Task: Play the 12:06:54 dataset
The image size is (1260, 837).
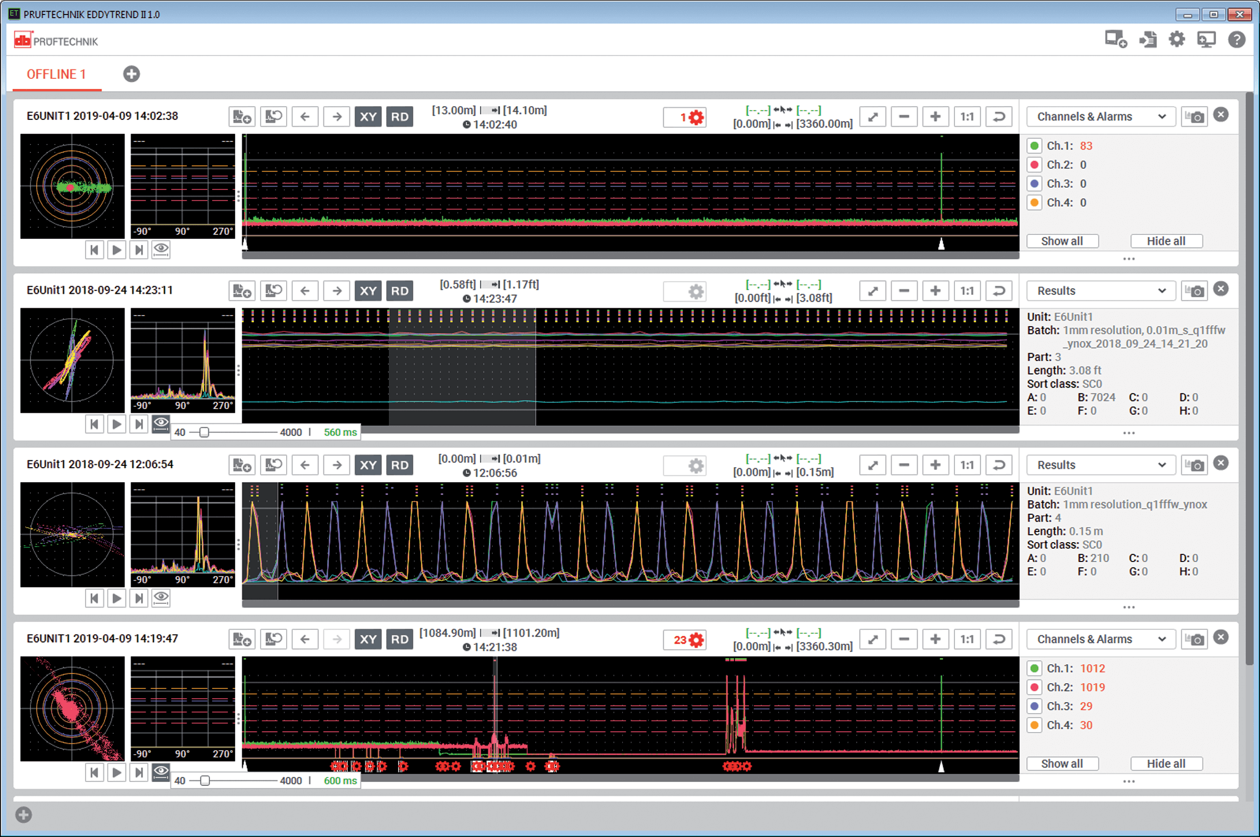Action: (x=117, y=598)
